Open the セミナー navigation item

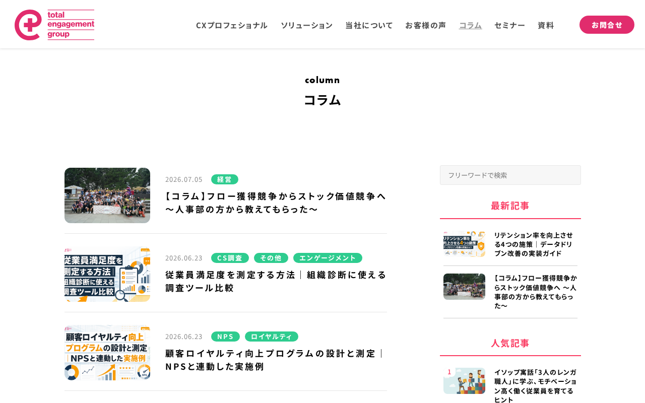point(509,25)
